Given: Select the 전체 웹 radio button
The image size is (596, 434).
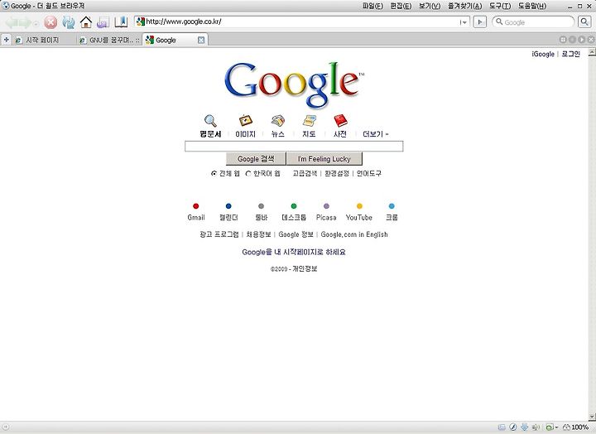Looking at the screenshot, I should (214, 173).
